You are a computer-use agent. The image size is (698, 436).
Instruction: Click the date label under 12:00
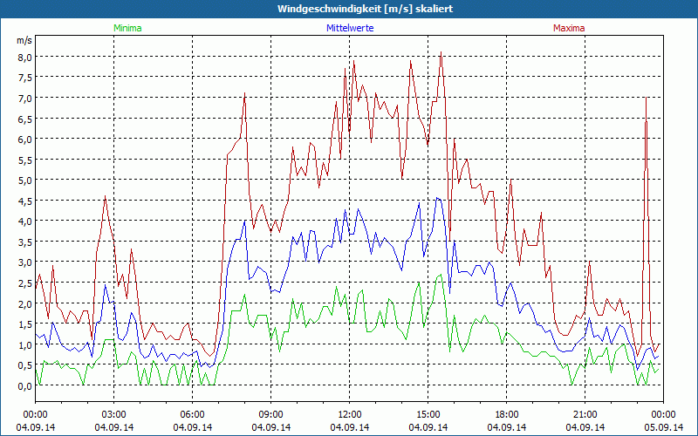click(350, 427)
